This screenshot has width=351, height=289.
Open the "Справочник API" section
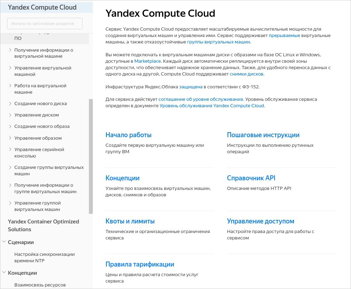[251, 178]
